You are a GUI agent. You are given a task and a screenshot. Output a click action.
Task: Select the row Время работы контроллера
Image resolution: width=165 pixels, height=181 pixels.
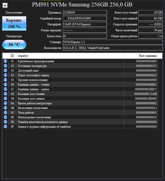pos(80,103)
